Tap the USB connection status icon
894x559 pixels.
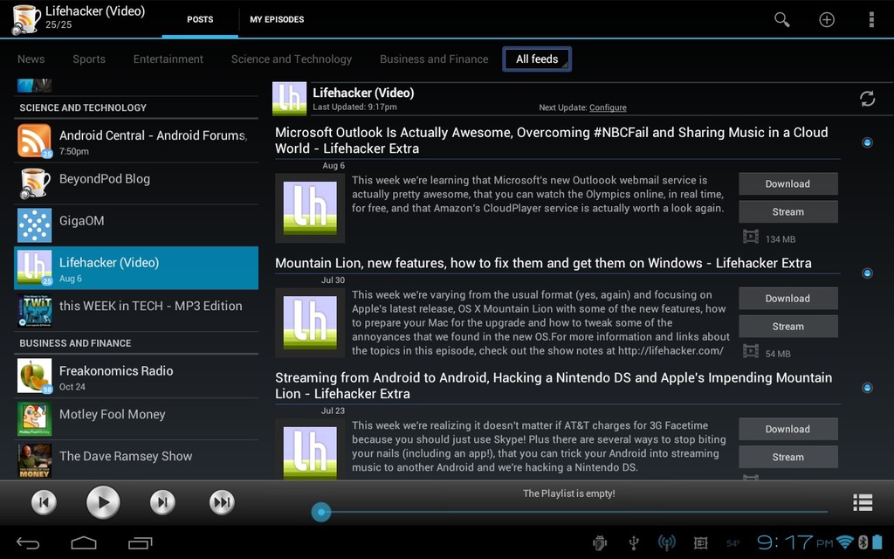click(x=634, y=543)
